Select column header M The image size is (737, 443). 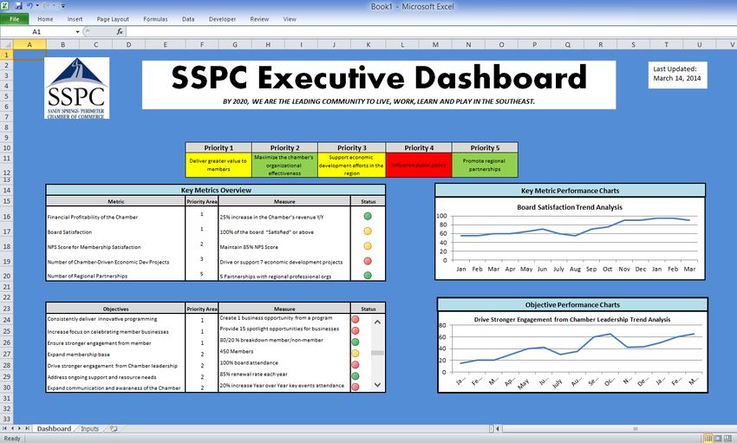coord(435,44)
